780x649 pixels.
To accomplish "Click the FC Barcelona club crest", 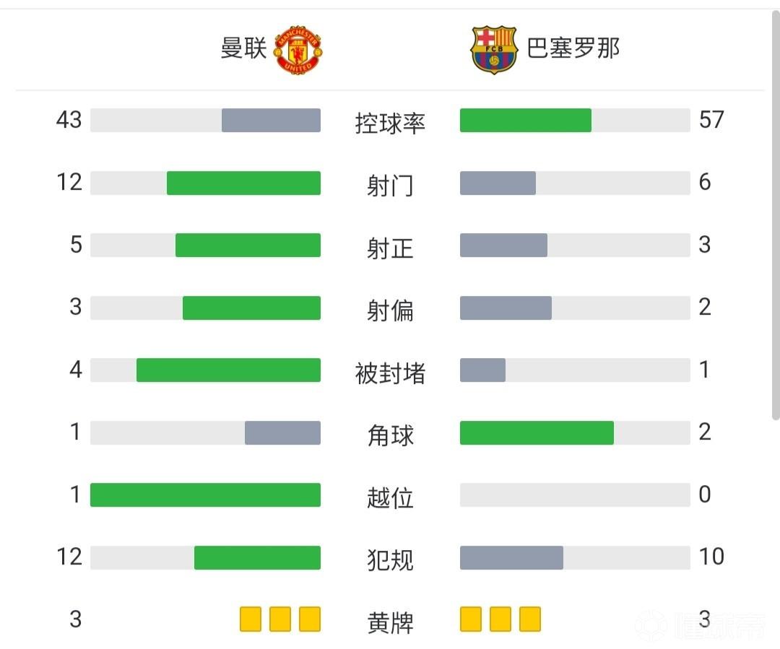I will click(493, 50).
